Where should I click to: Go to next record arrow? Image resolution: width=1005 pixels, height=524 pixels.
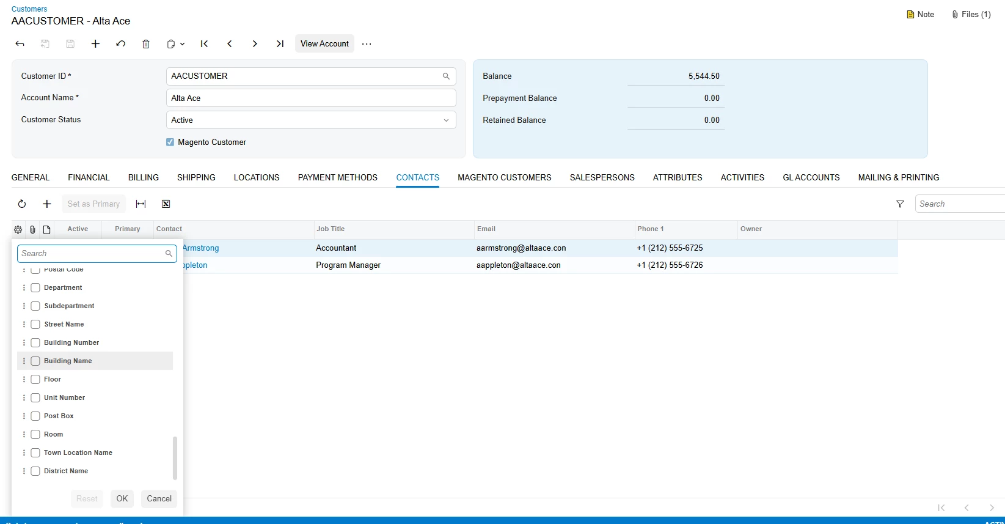(255, 44)
